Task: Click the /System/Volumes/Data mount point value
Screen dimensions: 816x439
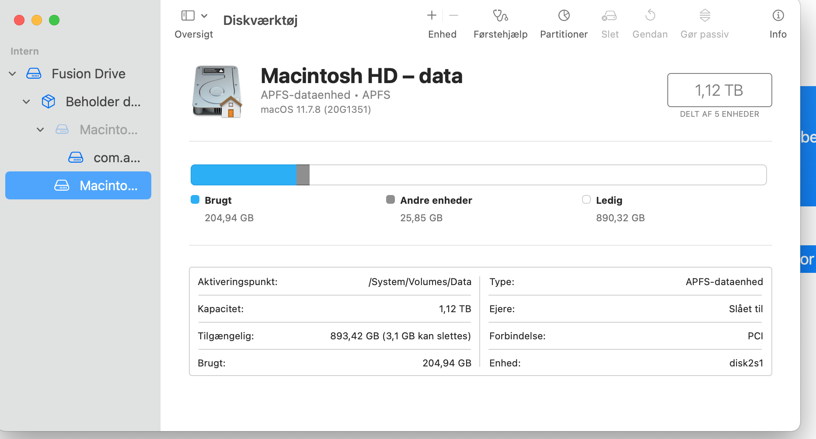Action: pos(420,282)
